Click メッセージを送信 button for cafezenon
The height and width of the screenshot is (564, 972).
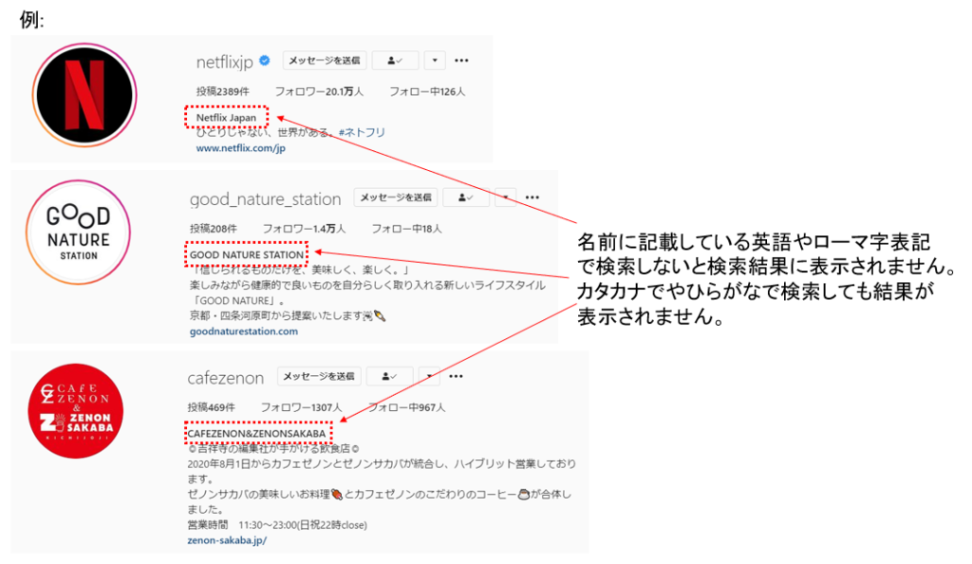(x=319, y=376)
